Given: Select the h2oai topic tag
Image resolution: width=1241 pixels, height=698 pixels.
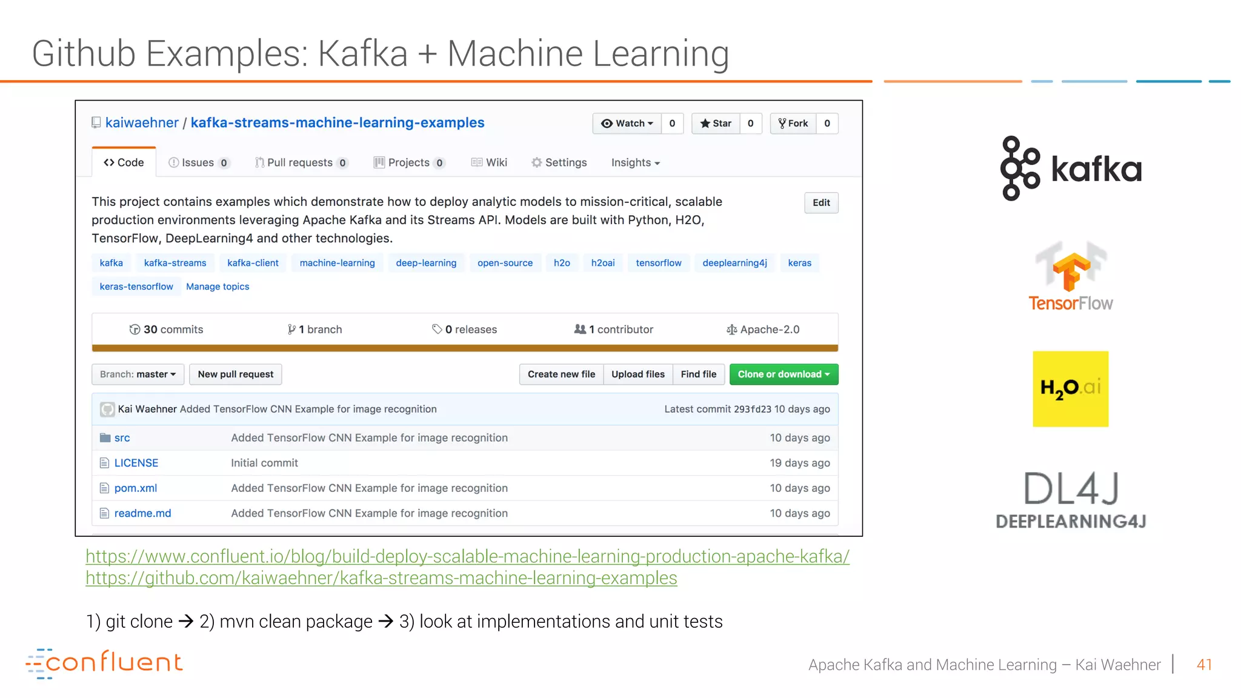Looking at the screenshot, I should point(603,263).
